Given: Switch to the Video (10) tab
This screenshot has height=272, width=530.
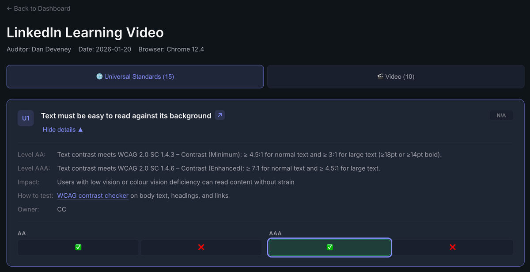Looking at the screenshot, I should click(x=396, y=77).
